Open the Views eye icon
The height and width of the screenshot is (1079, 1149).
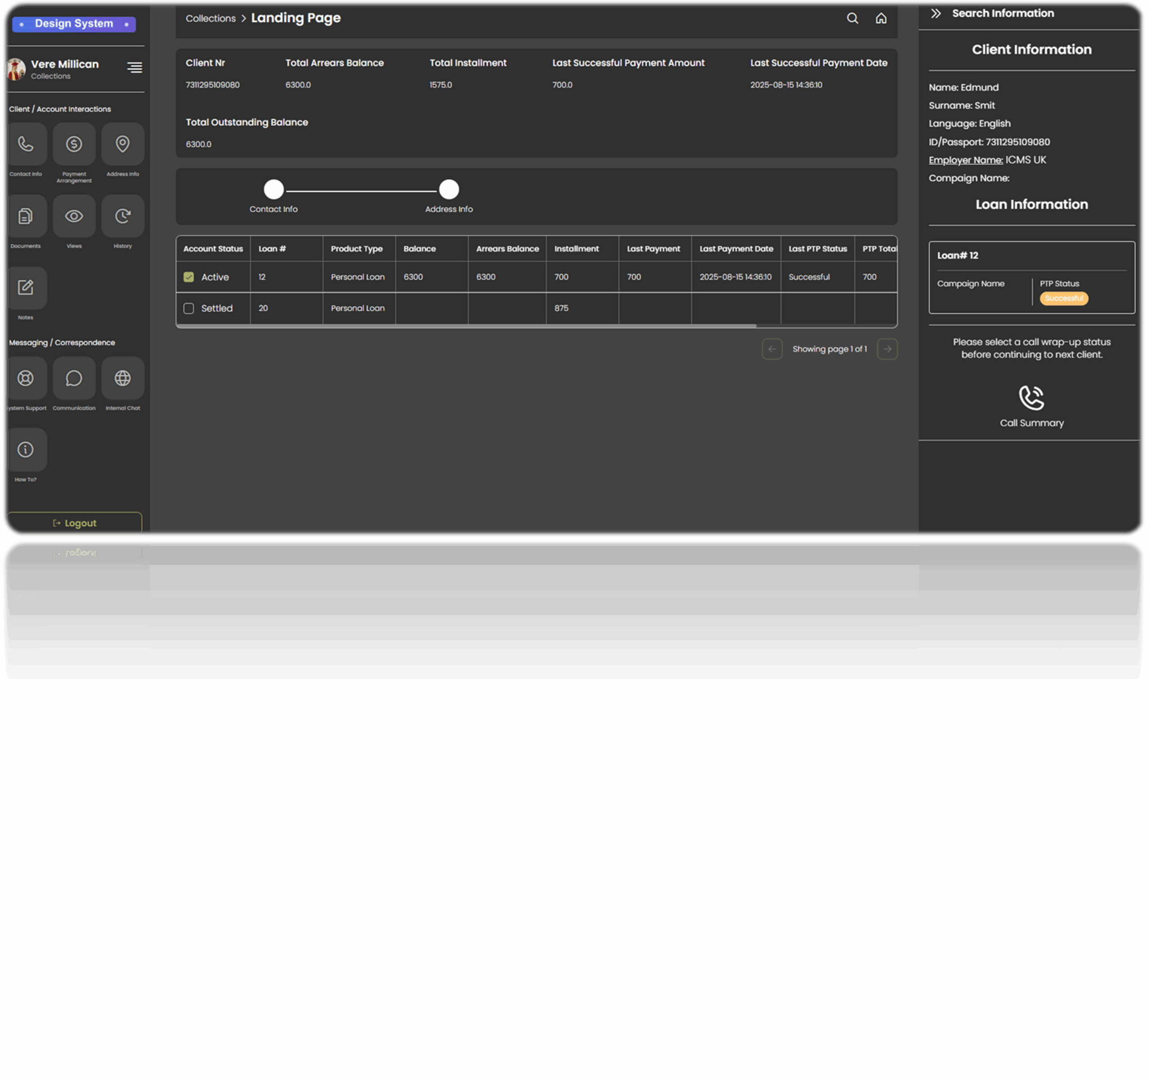pyautogui.click(x=74, y=216)
